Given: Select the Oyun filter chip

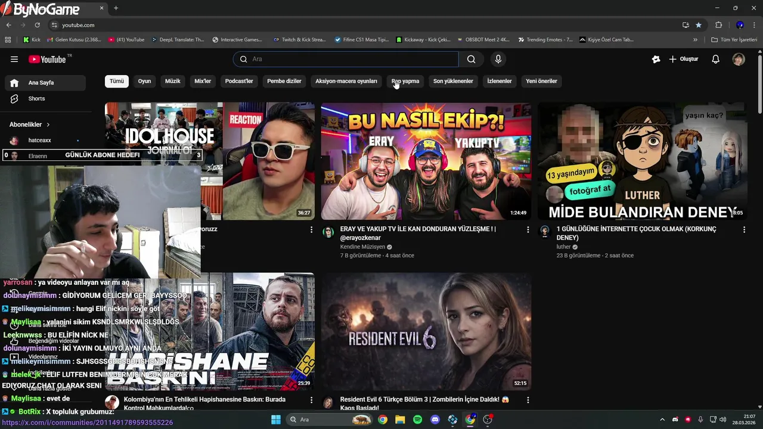Looking at the screenshot, I should click(145, 81).
